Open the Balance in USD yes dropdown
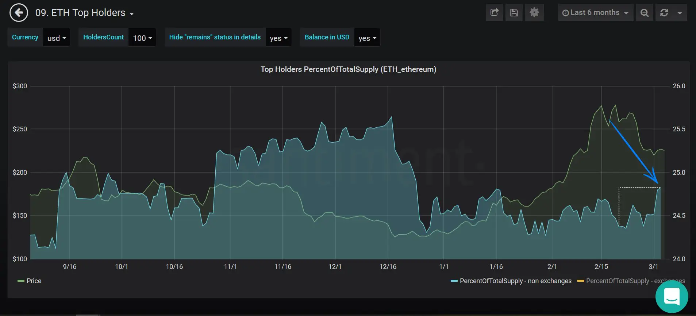 367,38
